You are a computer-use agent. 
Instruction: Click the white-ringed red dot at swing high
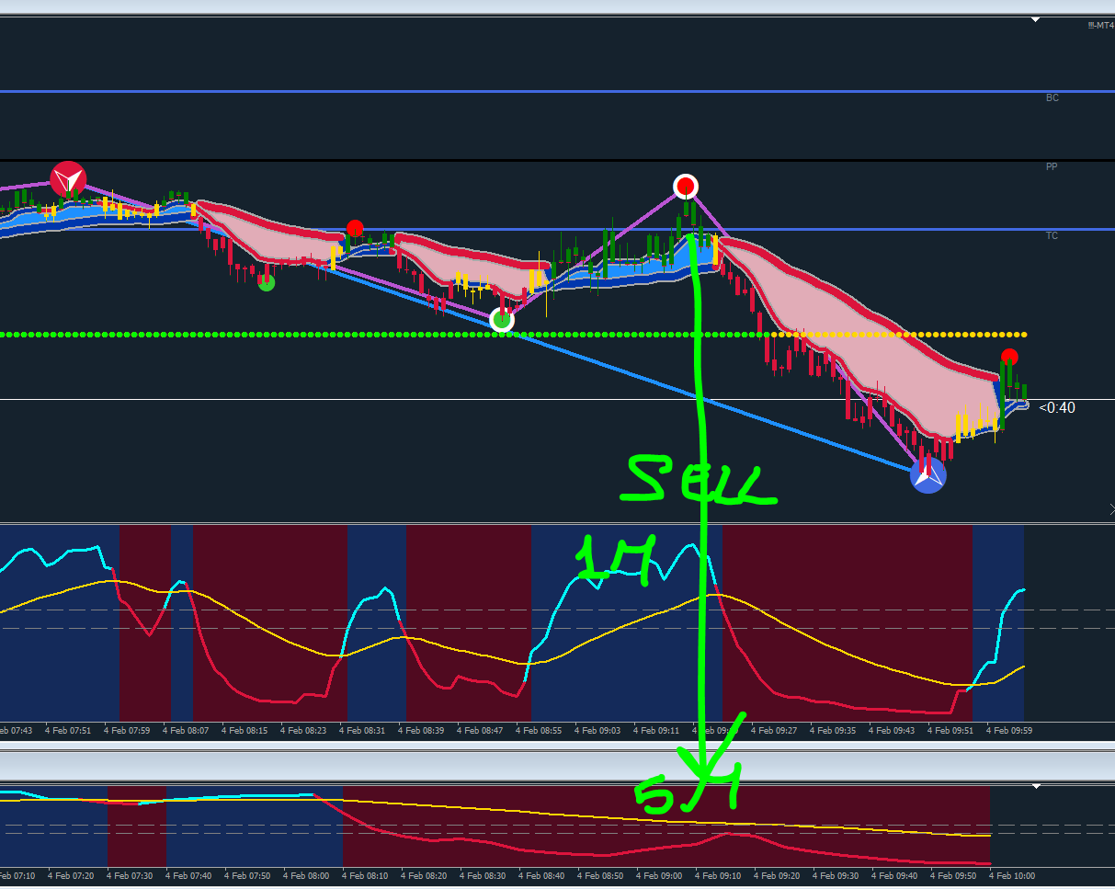(685, 187)
